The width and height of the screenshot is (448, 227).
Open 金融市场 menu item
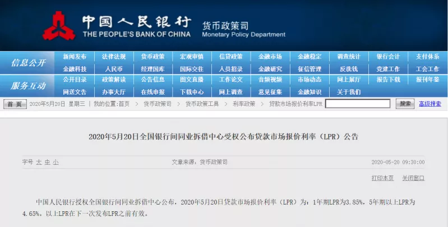tap(270, 57)
